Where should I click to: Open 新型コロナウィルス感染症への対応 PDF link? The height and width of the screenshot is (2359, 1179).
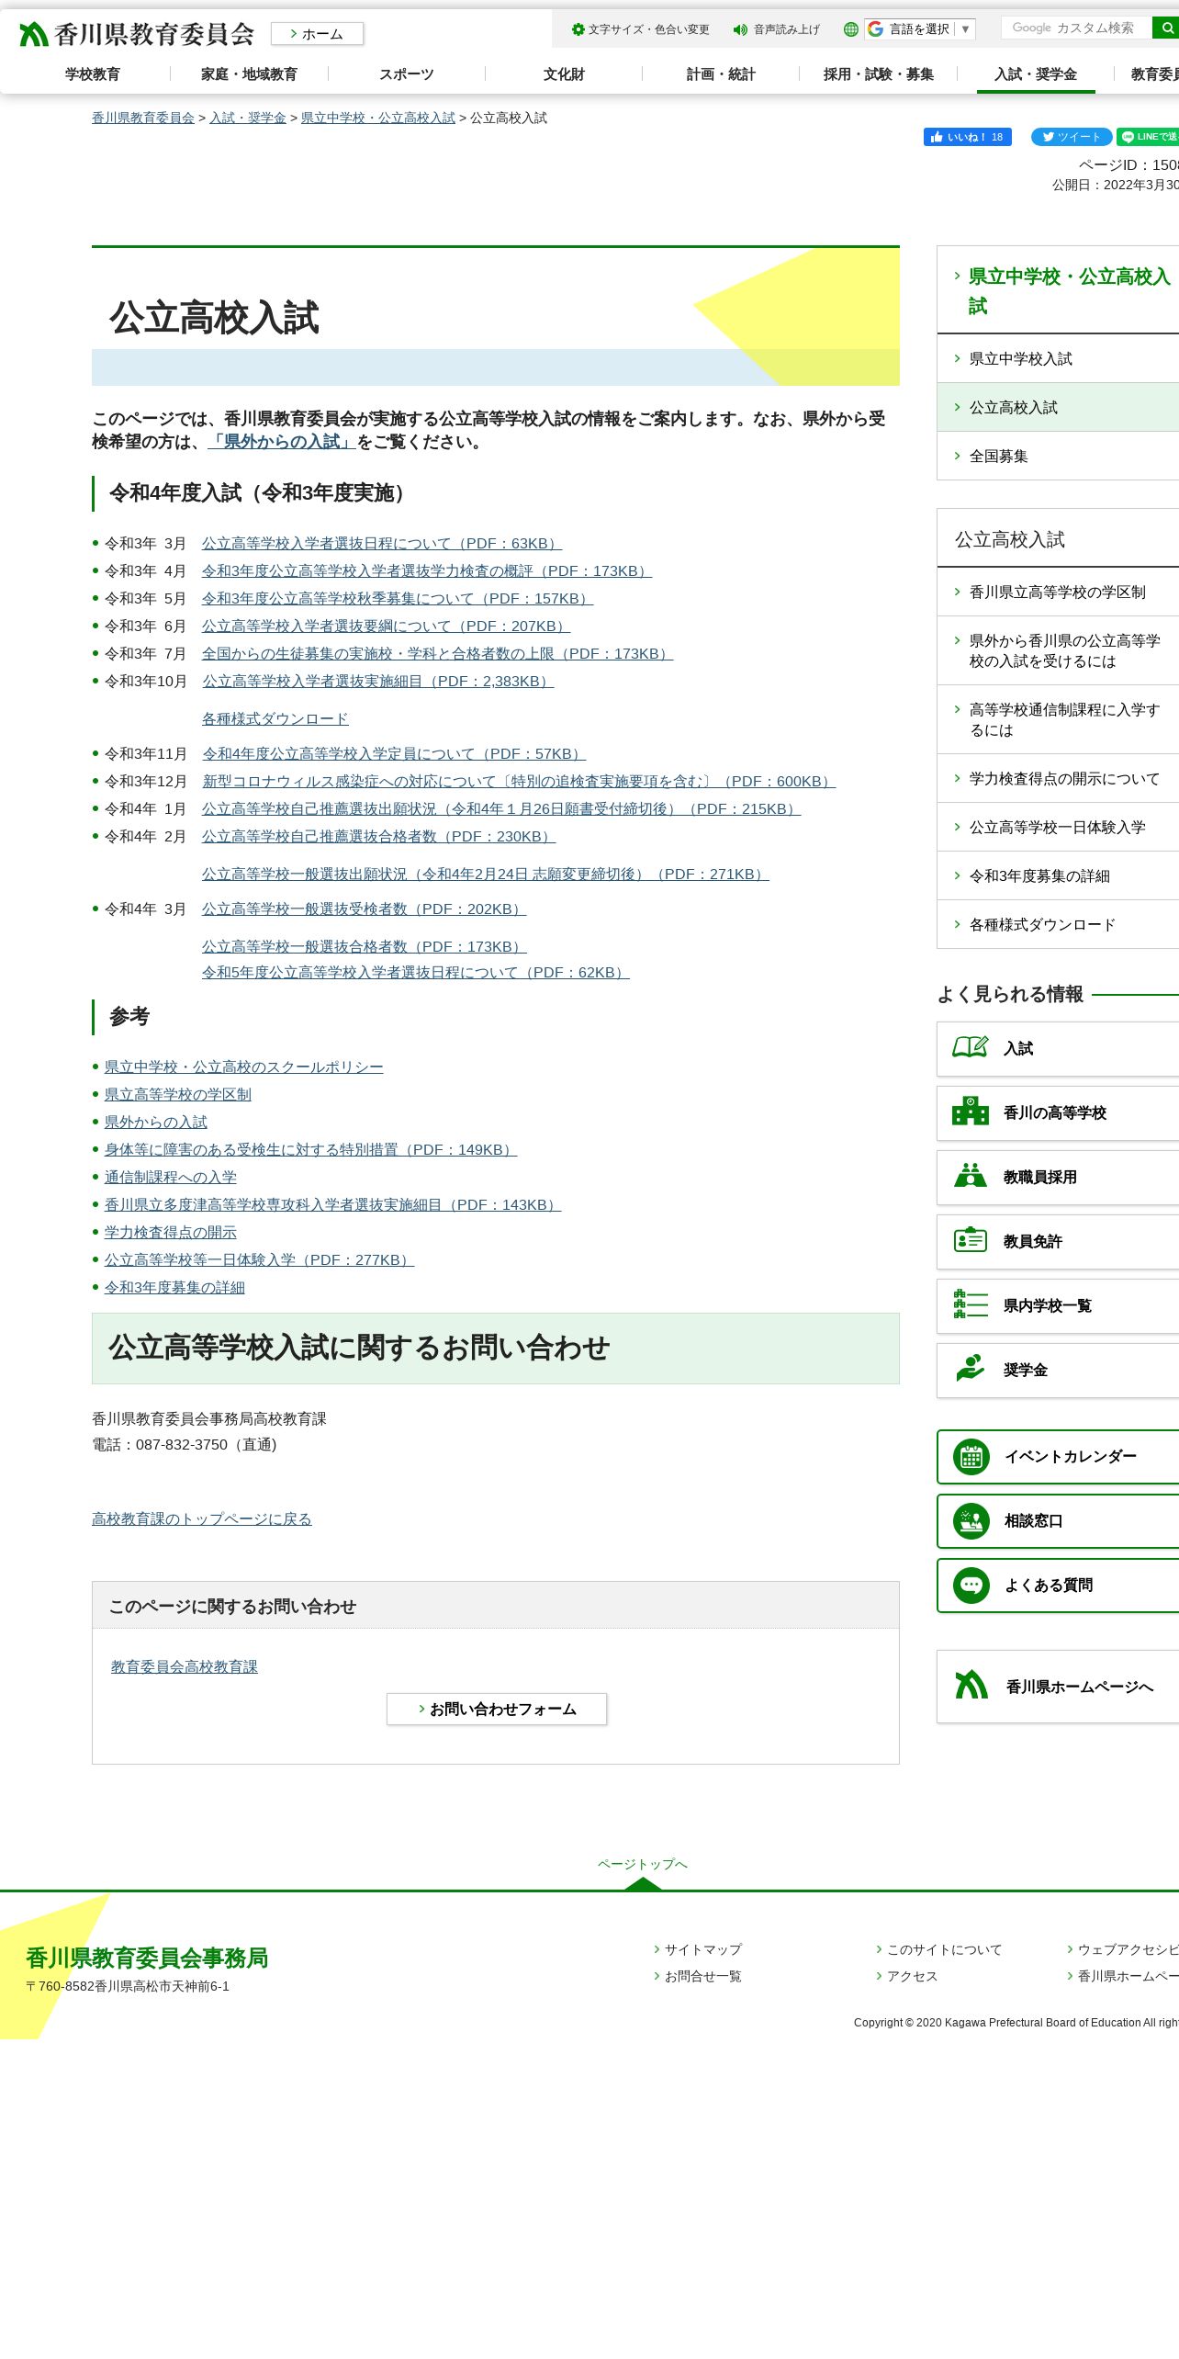[519, 782]
